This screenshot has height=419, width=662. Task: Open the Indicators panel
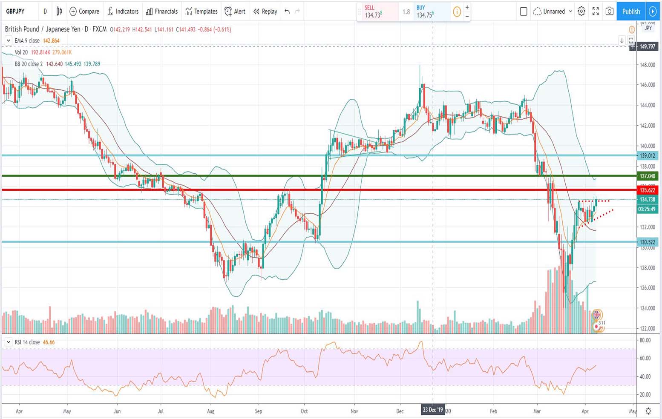123,11
